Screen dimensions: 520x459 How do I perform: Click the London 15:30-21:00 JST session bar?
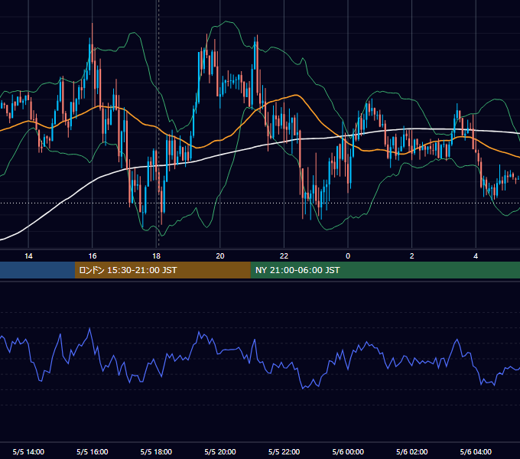point(162,270)
